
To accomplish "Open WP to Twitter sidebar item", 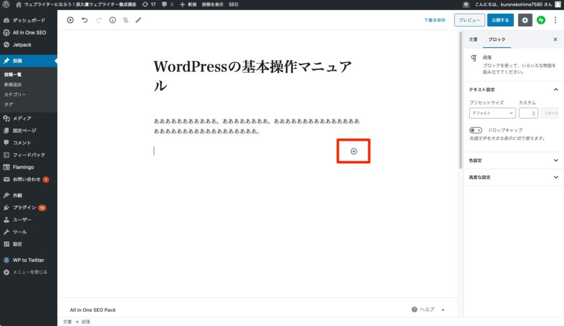I will click(29, 260).
